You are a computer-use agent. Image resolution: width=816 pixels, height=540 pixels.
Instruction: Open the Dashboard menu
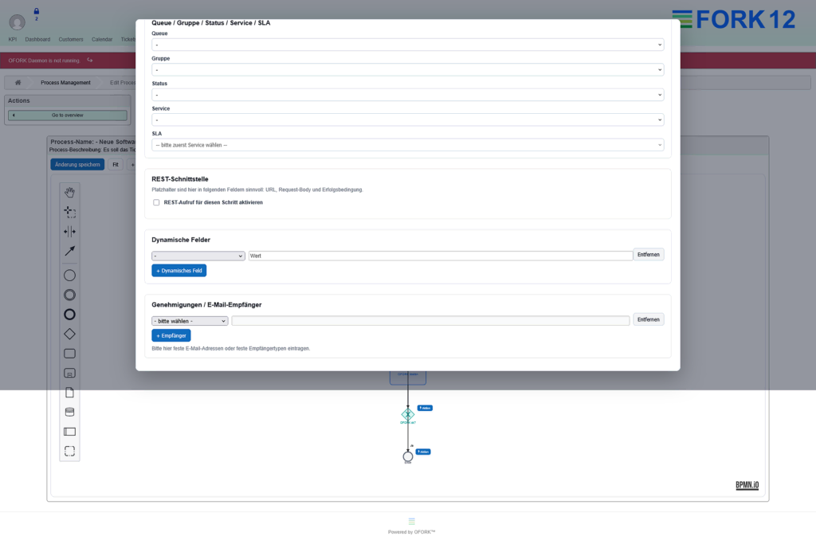pyautogui.click(x=37, y=40)
